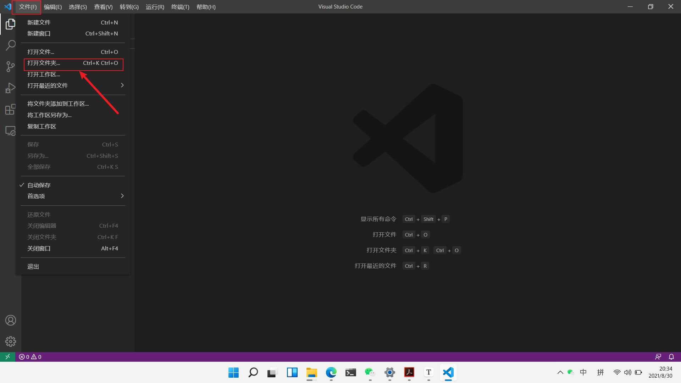
Task: Click the 拼 IME mode indicator
Action: (600, 372)
